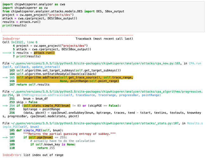Click 'print(results)' in the code cell
This screenshot has height=159, width=206.
15,25
